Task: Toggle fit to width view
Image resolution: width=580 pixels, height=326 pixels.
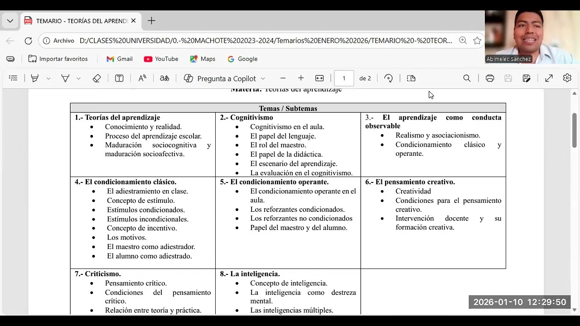Action: tap(319, 78)
